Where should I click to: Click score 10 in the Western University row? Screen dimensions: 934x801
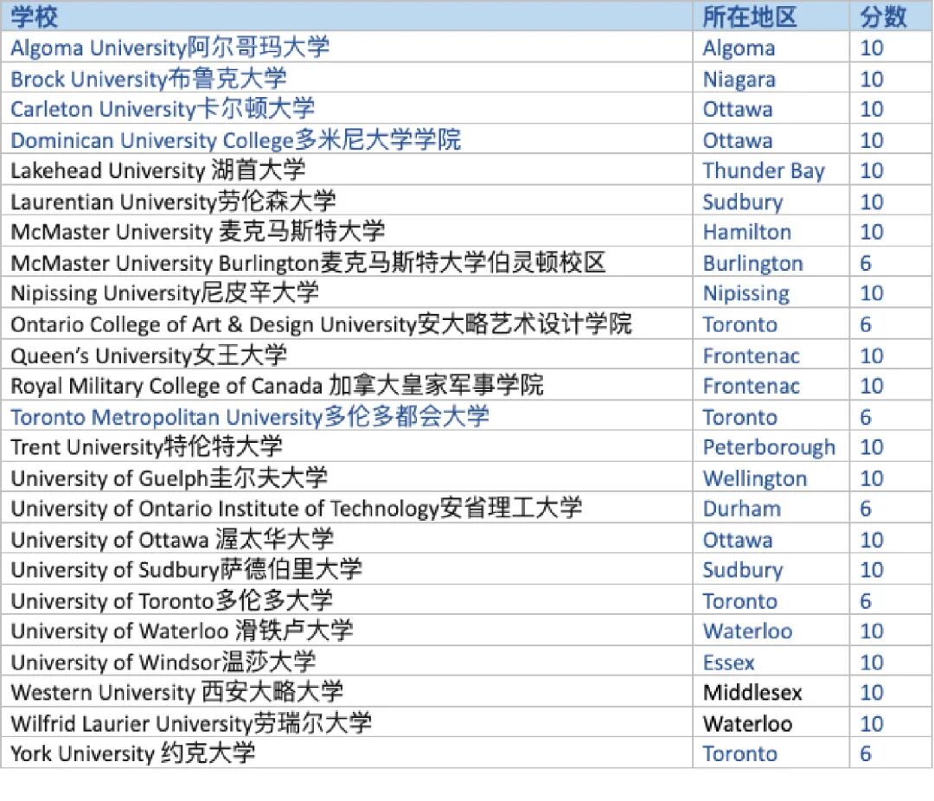pyautogui.click(x=872, y=693)
